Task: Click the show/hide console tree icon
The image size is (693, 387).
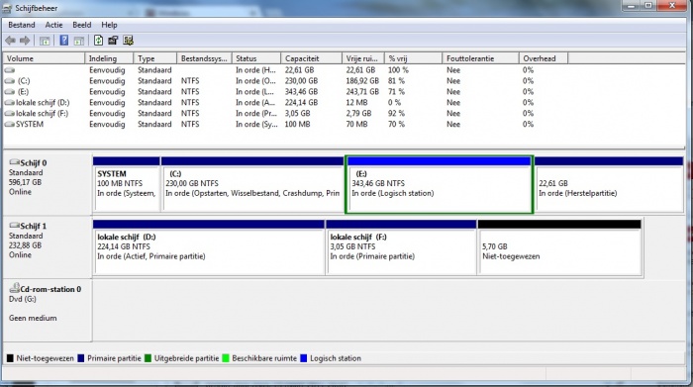Action: click(x=45, y=42)
